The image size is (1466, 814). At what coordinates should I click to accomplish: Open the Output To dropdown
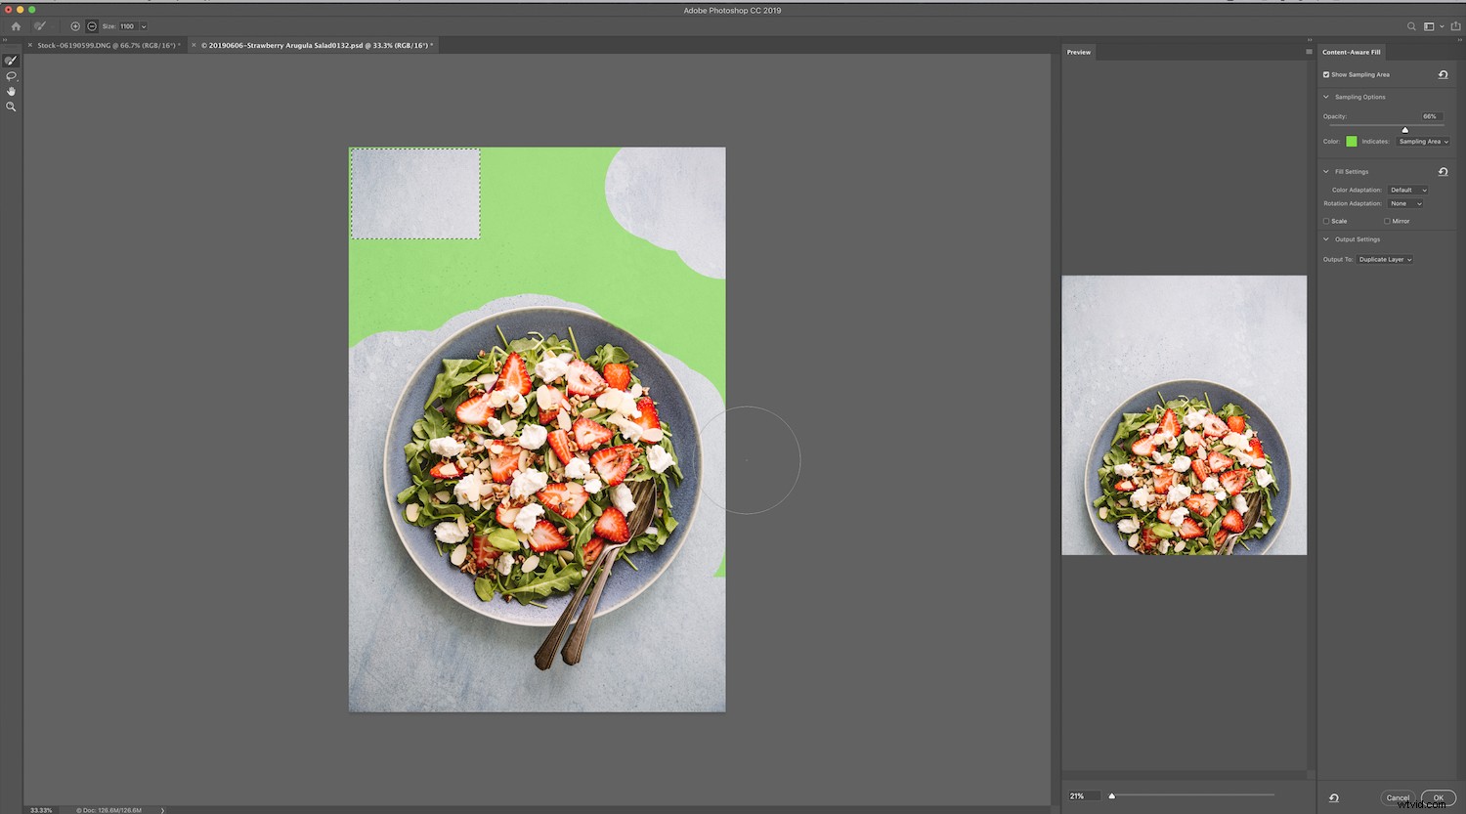1384,259
